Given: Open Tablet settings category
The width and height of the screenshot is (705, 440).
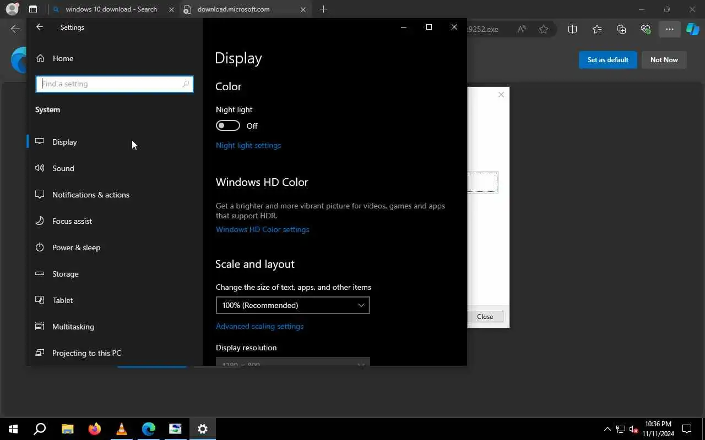Looking at the screenshot, I should (x=115, y=300).
